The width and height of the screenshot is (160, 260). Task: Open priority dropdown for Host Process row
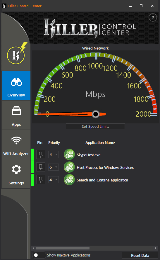tap(54, 167)
